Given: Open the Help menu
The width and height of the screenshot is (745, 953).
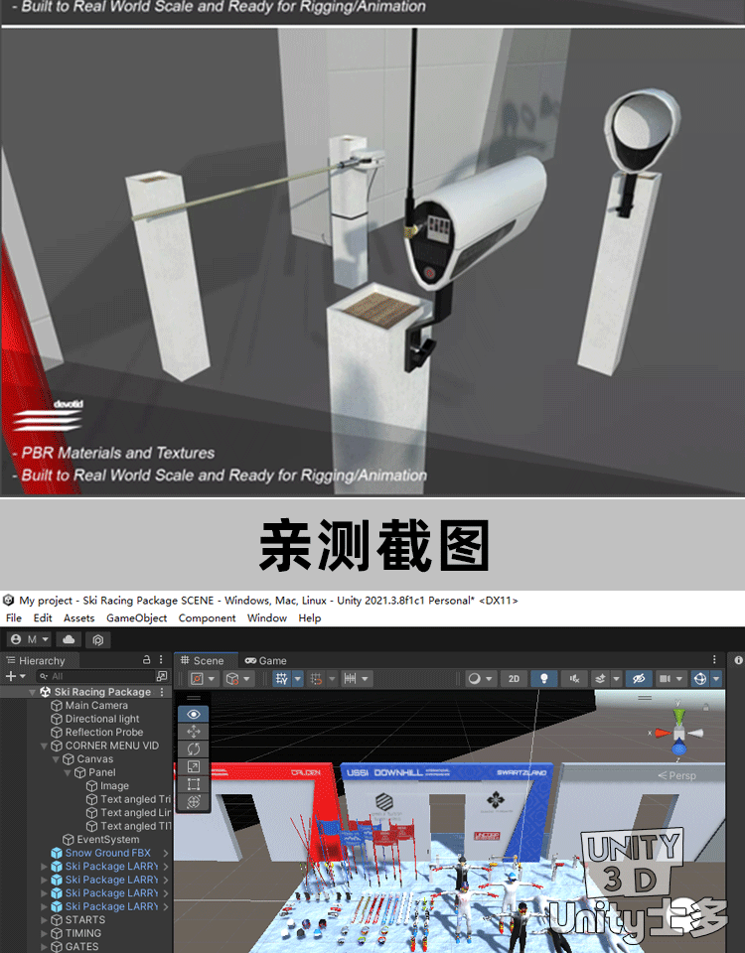Looking at the screenshot, I should [x=310, y=618].
